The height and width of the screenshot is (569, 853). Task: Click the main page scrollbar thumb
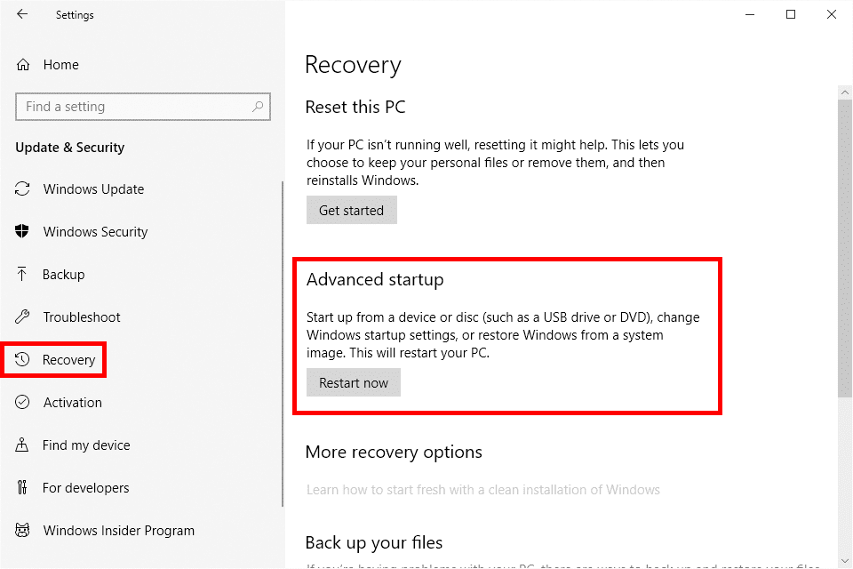tap(845, 248)
